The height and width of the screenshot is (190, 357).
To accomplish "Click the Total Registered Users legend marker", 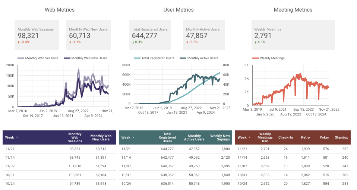I will click(x=137, y=58).
